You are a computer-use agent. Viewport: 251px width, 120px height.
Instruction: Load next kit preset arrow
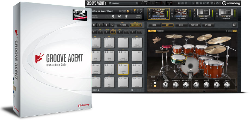point(125,11)
